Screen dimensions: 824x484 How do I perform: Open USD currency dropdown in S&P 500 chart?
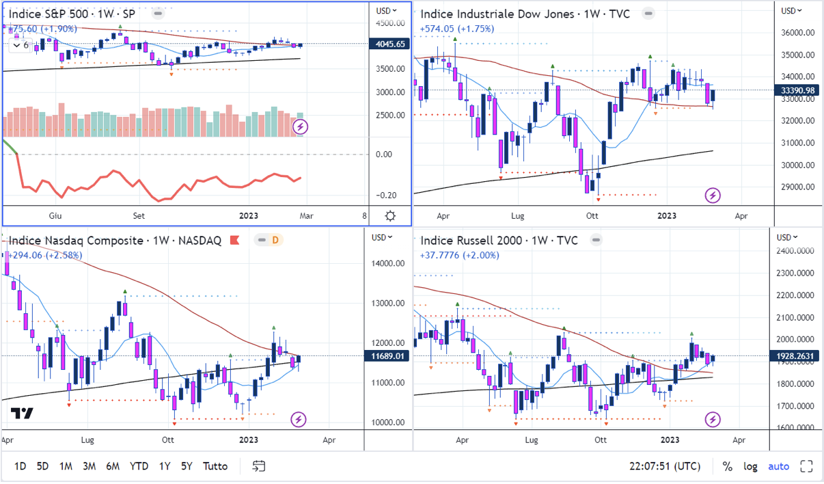click(386, 10)
